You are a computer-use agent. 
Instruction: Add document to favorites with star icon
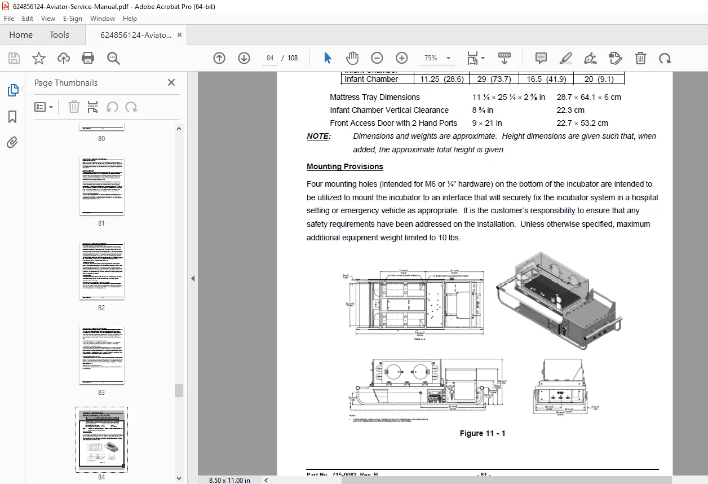(x=39, y=58)
